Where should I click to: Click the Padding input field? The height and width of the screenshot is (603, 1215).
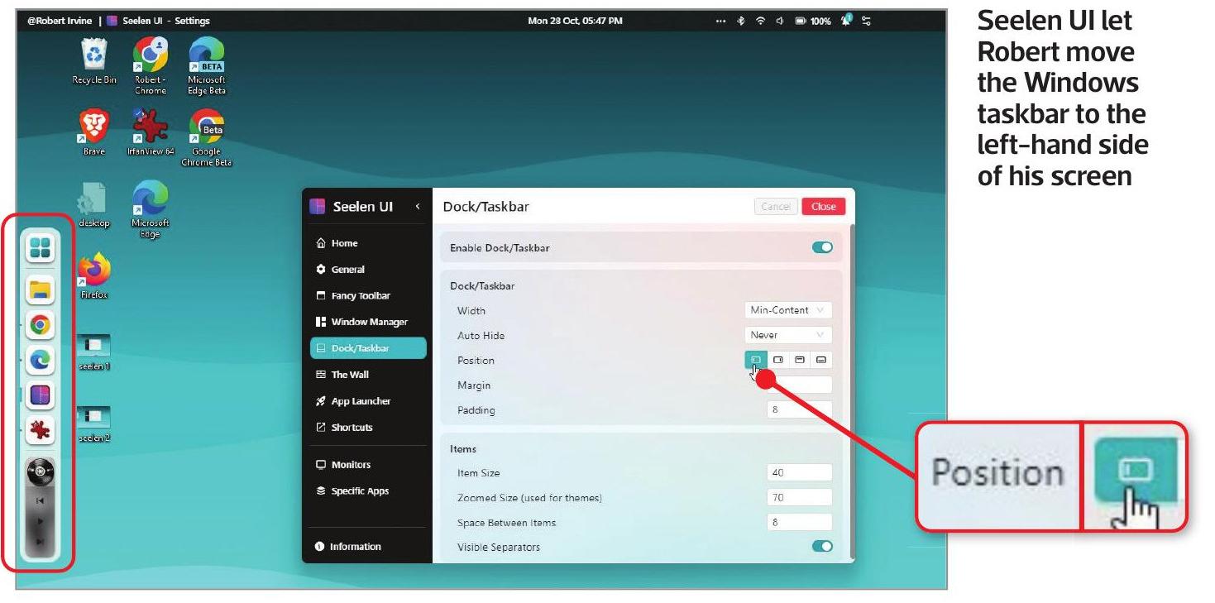tap(800, 409)
